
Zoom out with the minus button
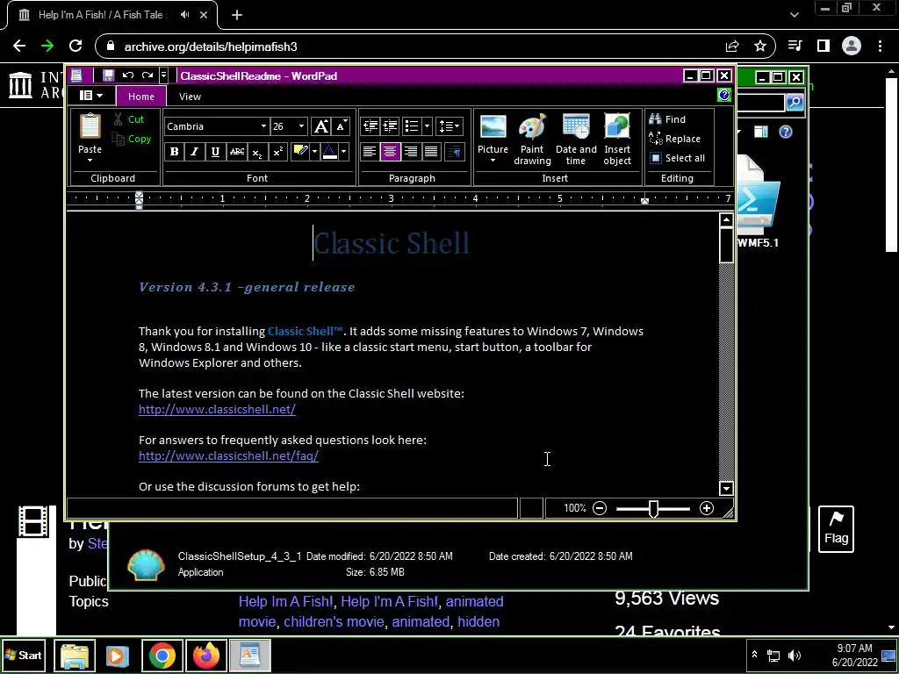600,508
